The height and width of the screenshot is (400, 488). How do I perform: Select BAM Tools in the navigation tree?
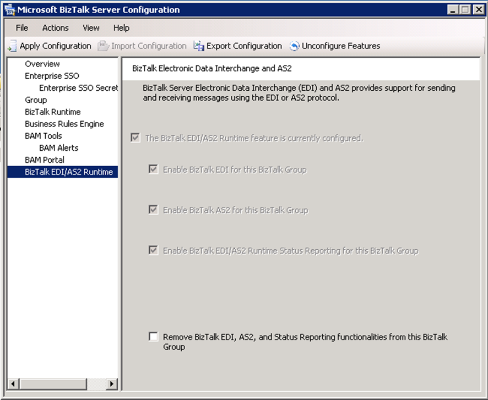click(x=43, y=136)
